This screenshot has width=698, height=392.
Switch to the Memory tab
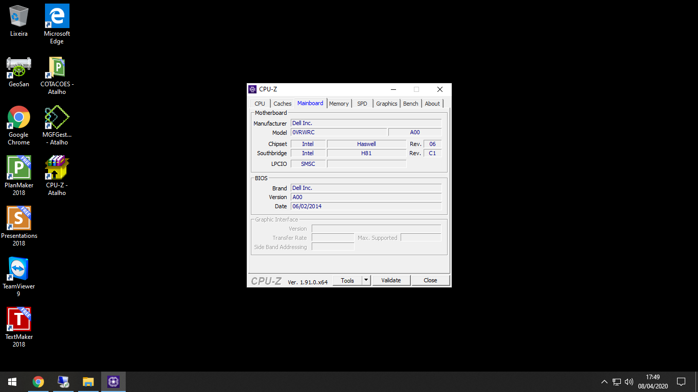point(339,104)
